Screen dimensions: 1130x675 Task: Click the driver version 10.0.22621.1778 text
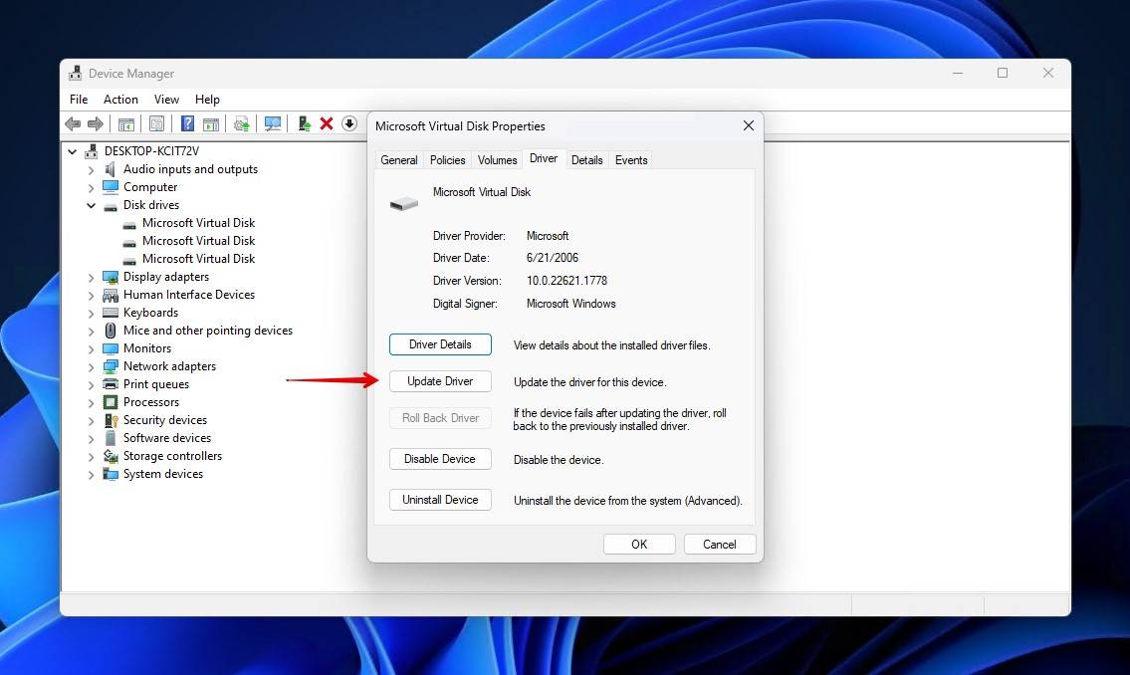click(x=566, y=281)
